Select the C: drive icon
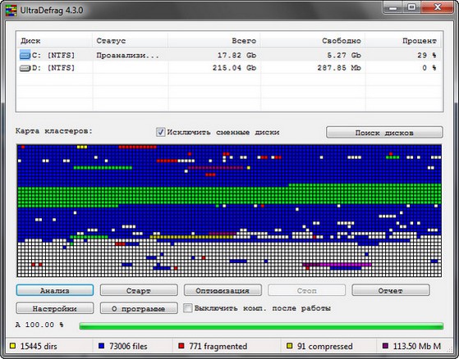Screen dimensions: 459x359 click(25, 55)
